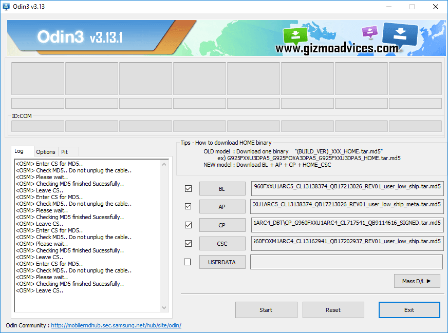Click the green download icon in banner
Screen dimensions: 448x333
tap(295, 36)
